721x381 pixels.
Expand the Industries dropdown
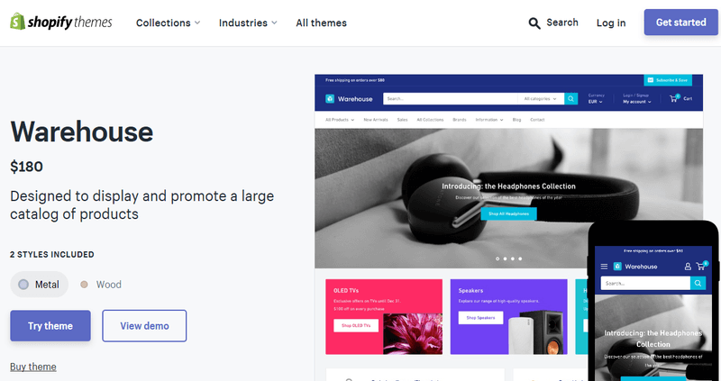point(248,23)
